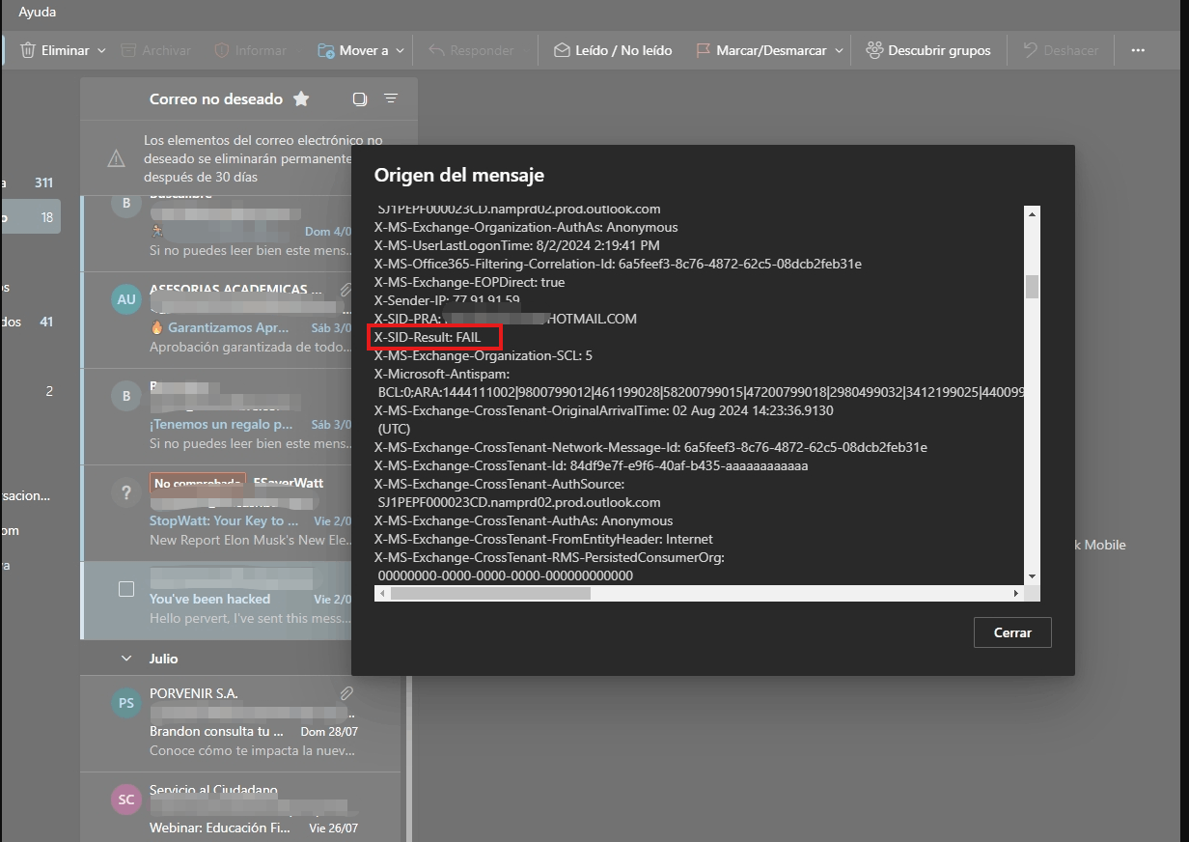Click the horizontal scrollbar right arrow

[x=1015, y=593]
